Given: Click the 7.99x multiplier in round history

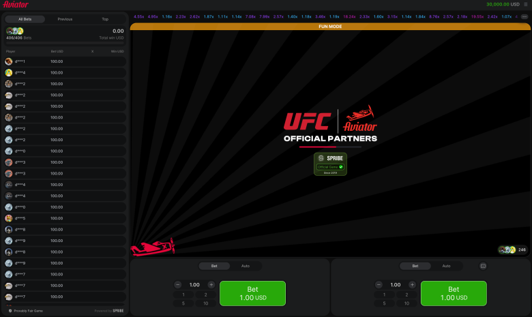Looking at the screenshot, I should coord(265,16).
